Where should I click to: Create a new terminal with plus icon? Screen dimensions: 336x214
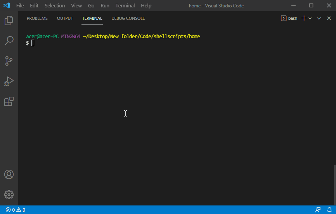pos(304,18)
